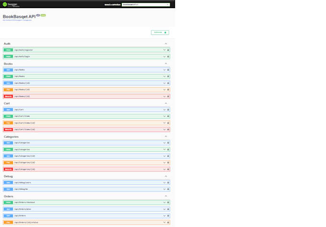Click lock icon on GET /api/Orders row
This screenshot has width=326, height=227.
pyautogui.click(x=168, y=216)
